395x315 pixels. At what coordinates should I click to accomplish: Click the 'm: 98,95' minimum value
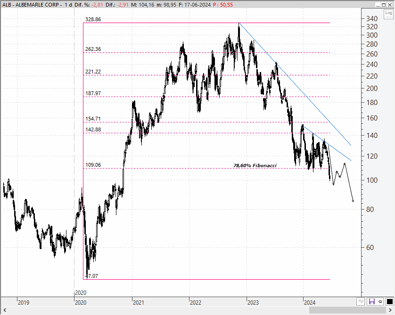click(166, 5)
